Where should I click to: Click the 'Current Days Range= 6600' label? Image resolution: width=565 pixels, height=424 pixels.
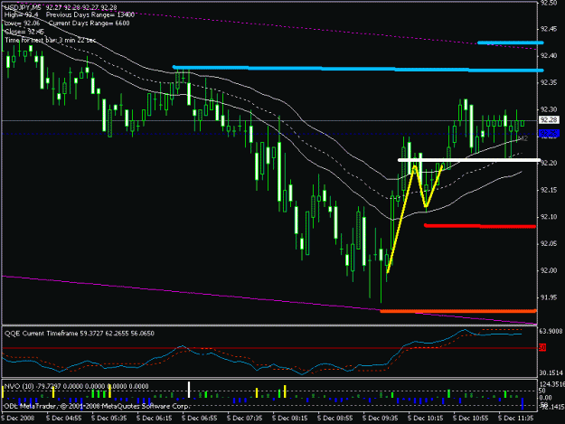(89, 24)
